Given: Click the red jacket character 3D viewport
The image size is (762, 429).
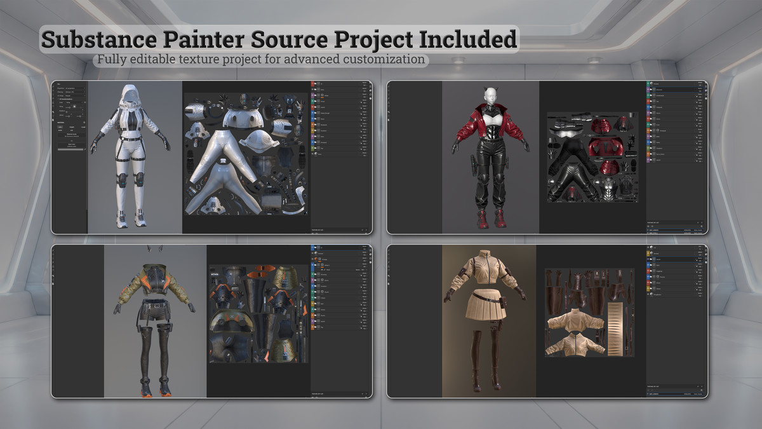Looking at the screenshot, I should pos(490,157).
